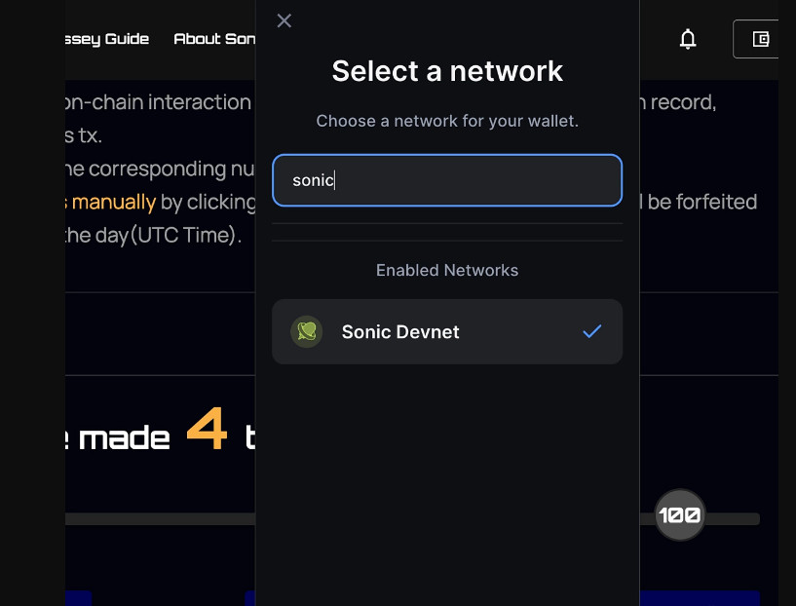Click the blue button at bottom right
The image size is (796, 606).
pyautogui.click(x=700, y=598)
